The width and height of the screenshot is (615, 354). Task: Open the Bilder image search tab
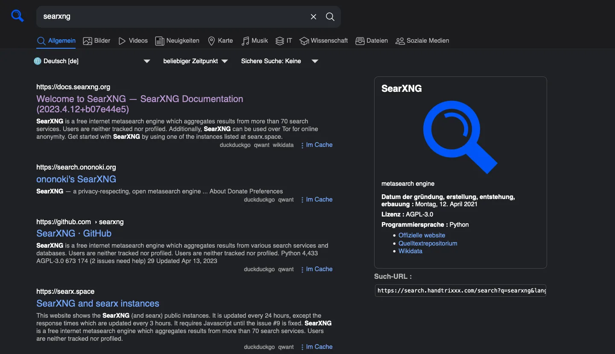[x=97, y=41]
